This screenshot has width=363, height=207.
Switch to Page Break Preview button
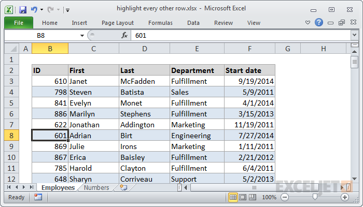[253, 197]
